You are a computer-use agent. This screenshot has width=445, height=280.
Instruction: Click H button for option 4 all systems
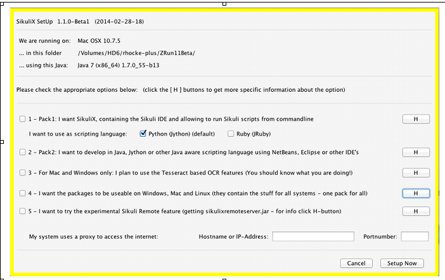pyautogui.click(x=416, y=193)
